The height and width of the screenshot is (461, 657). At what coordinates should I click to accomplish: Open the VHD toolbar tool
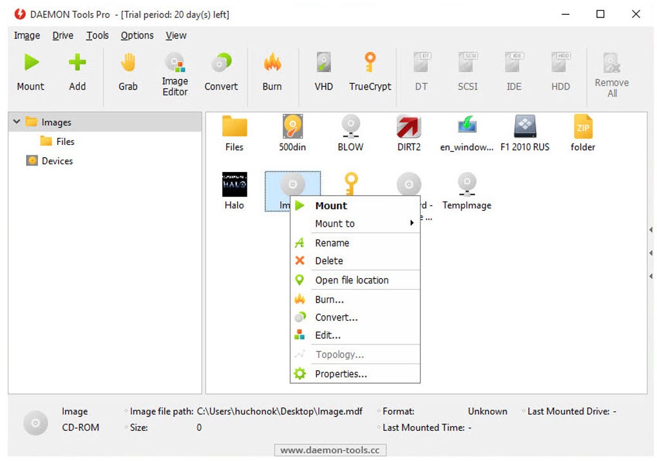pos(323,71)
